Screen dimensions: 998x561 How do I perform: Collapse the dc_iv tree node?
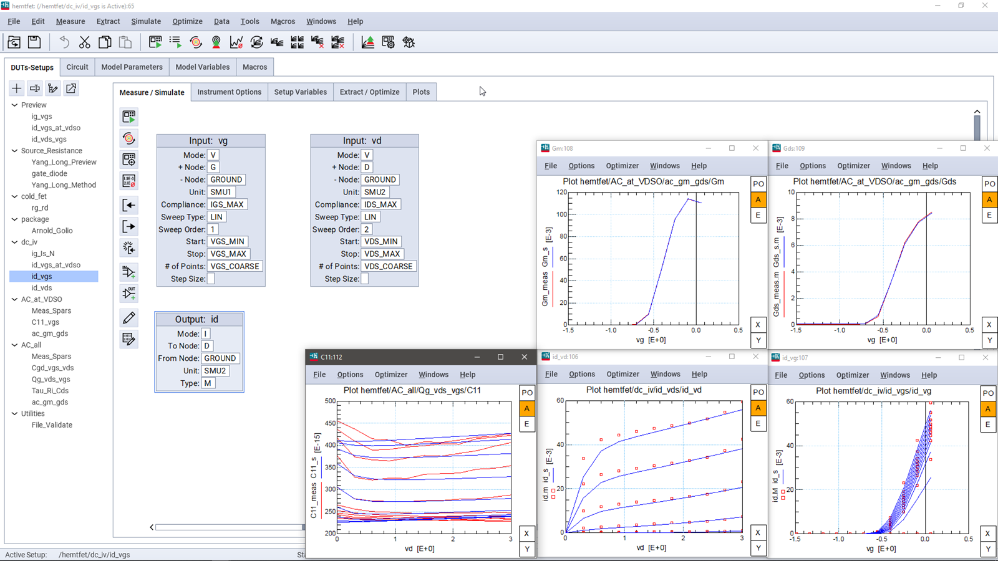tap(15, 242)
